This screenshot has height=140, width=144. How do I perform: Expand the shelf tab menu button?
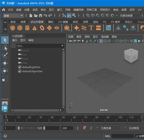[5, 22]
